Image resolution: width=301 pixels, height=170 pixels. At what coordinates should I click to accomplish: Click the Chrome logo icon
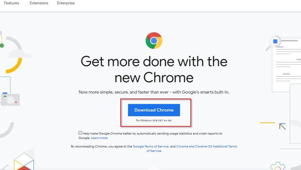154,41
